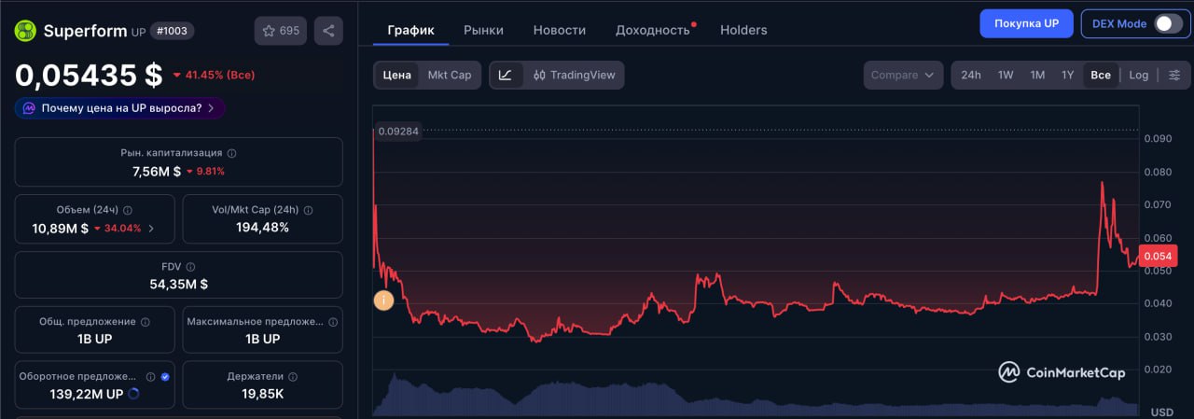
Task: Click FDV value 54,35M $
Action: tap(178, 284)
